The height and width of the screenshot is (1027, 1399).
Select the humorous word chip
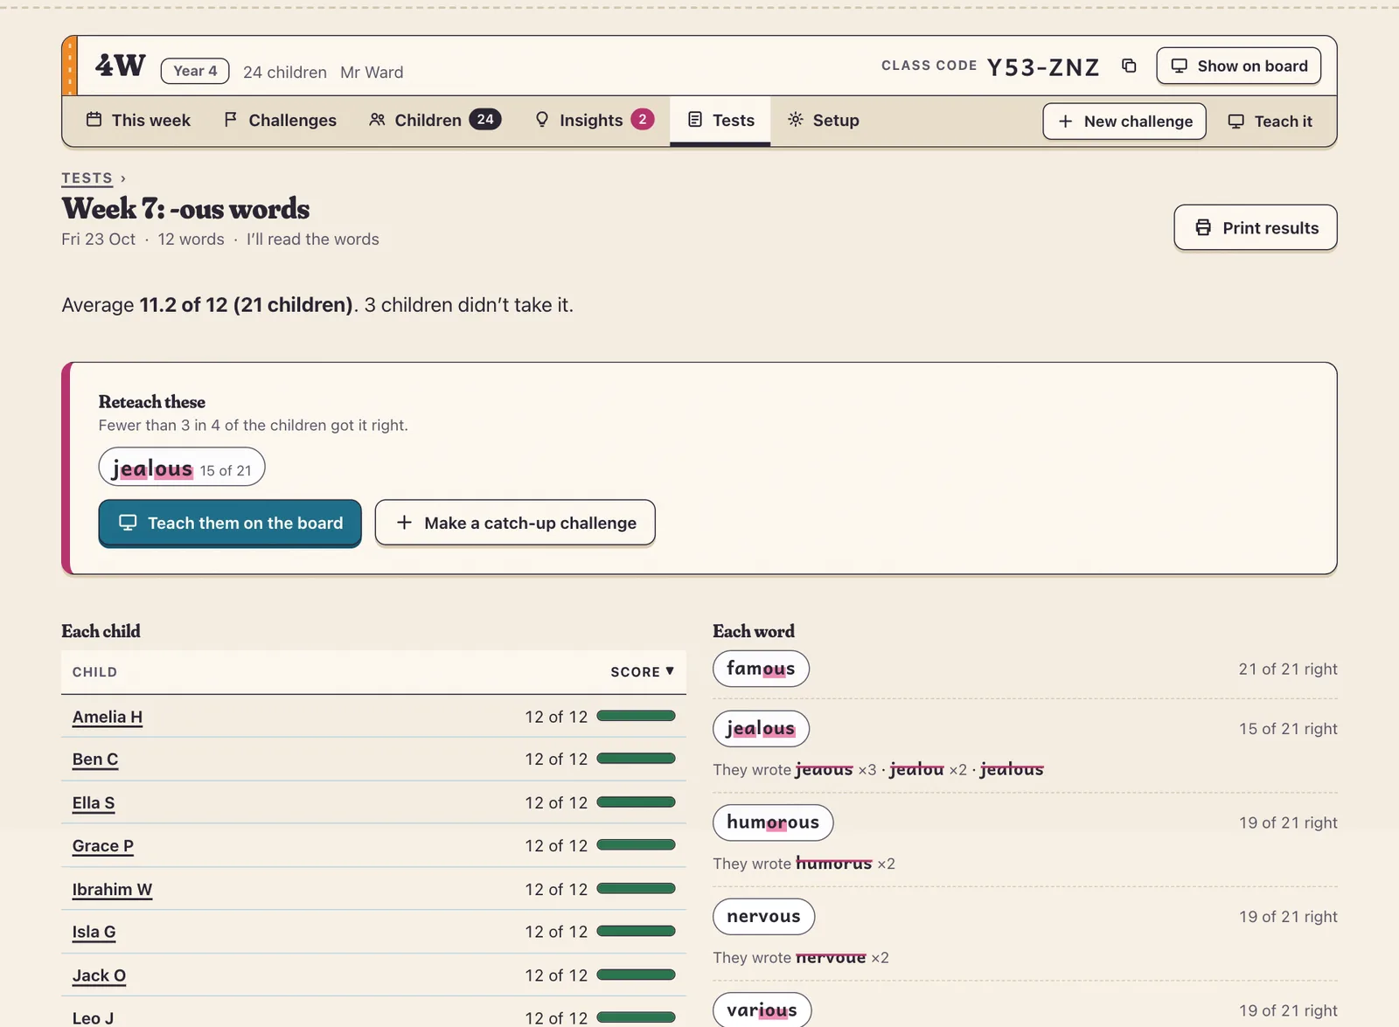(773, 822)
